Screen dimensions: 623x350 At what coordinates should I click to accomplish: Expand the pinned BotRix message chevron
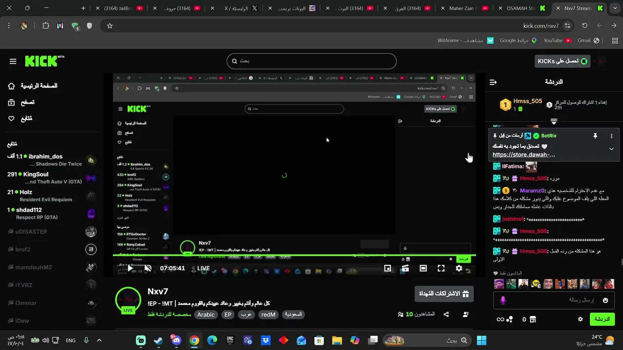click(611, 149)
